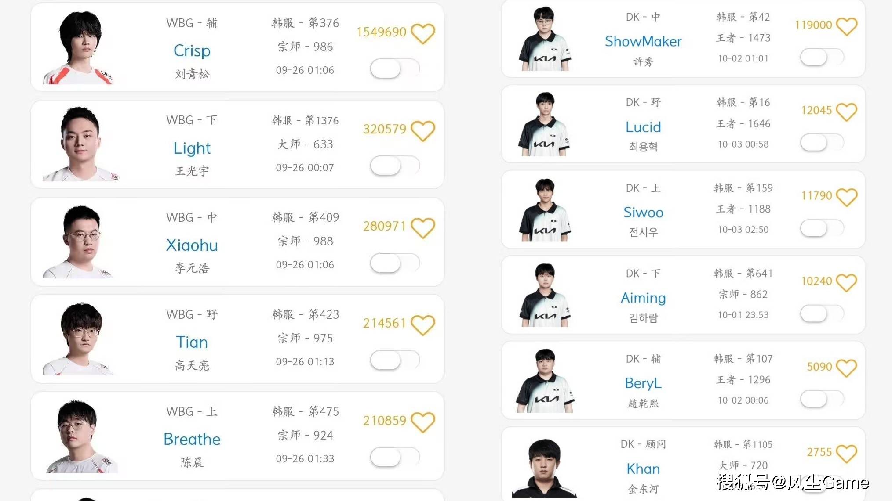
Task: Click the Siwoo name link
Action: pos(643,213)
